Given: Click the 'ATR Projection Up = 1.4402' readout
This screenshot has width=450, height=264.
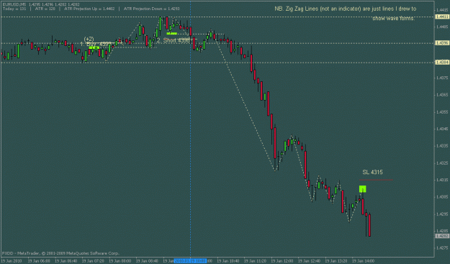Looking at the screenshot, I should [89, 9].
